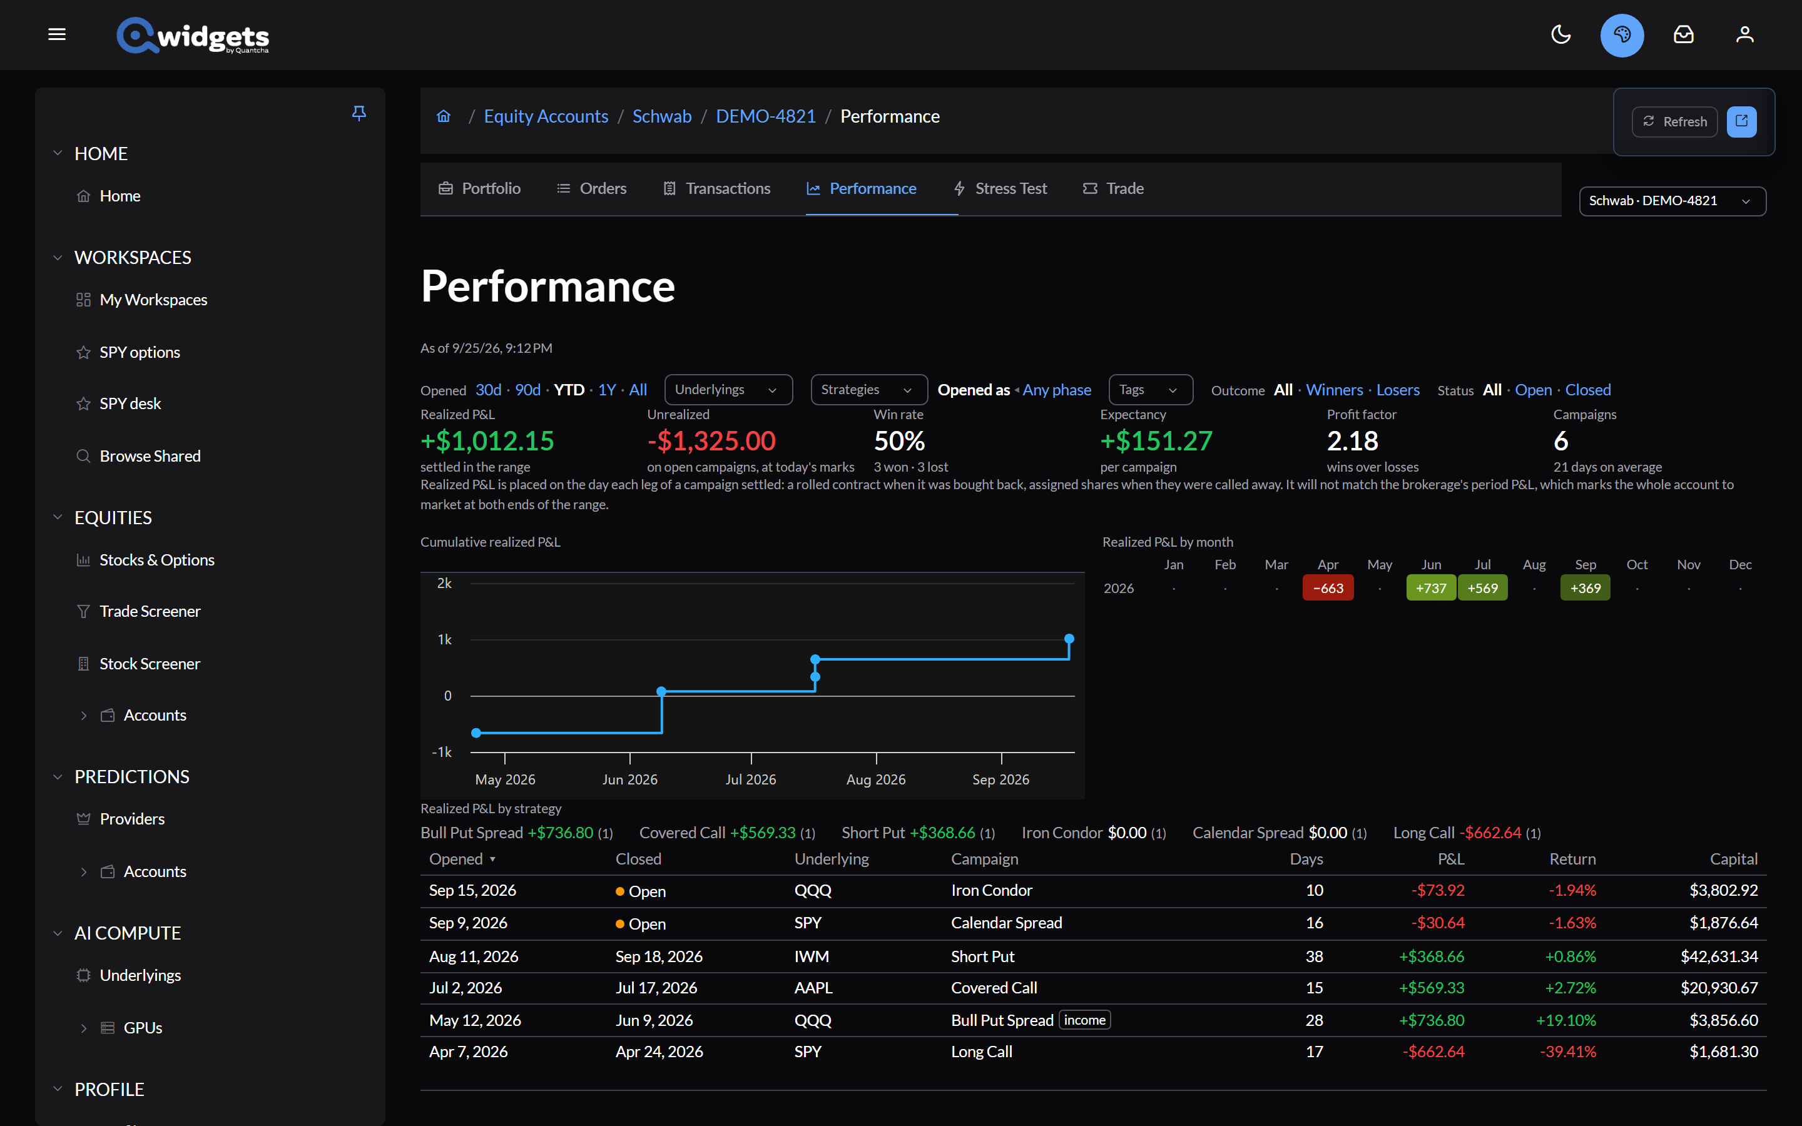
Task: Open the hamburger navigation menu
Action: point(56,34)
